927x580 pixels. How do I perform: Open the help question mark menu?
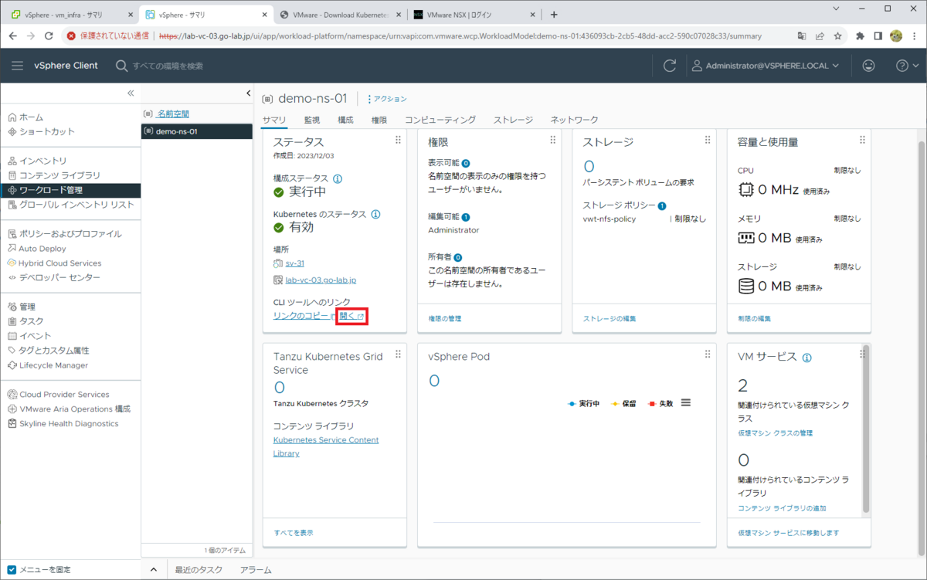pos(906,66)
